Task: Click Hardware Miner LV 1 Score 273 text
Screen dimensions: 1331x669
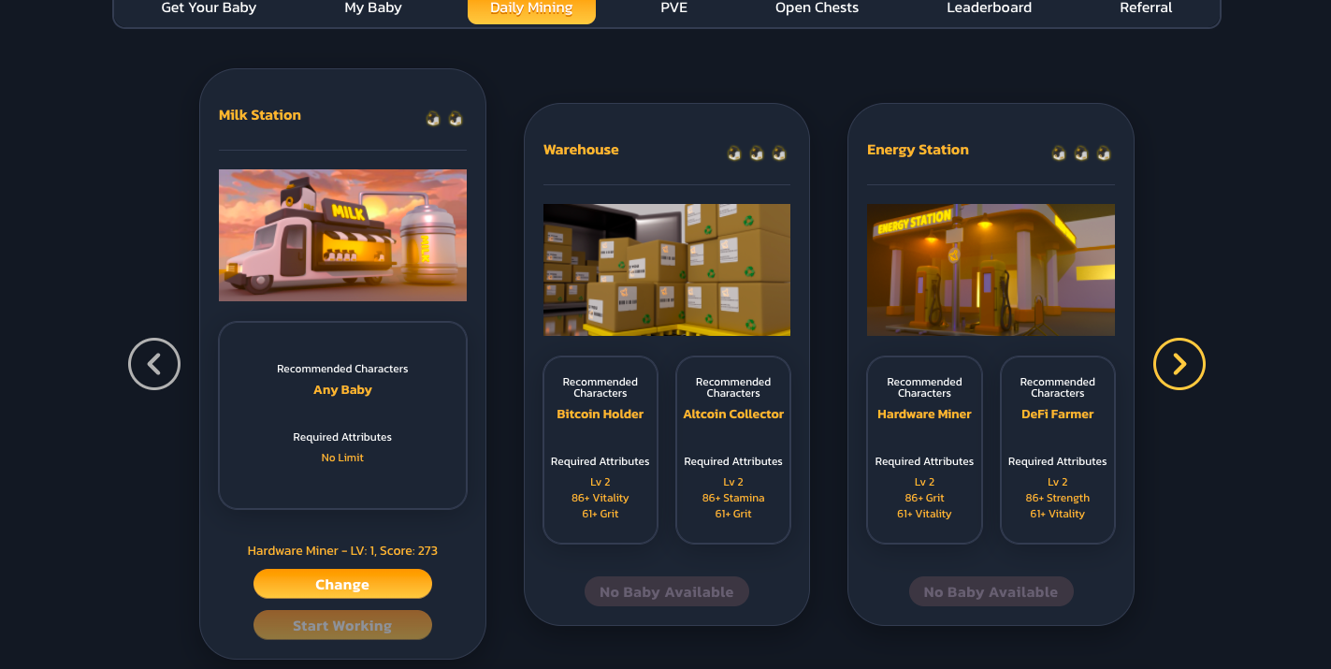Action: 342,551
